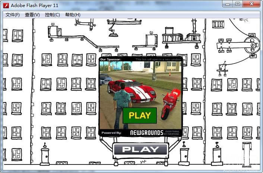The image size is (263, 173).
Task: Click the large gray PLAY button
Action: (x=140, y=150)
